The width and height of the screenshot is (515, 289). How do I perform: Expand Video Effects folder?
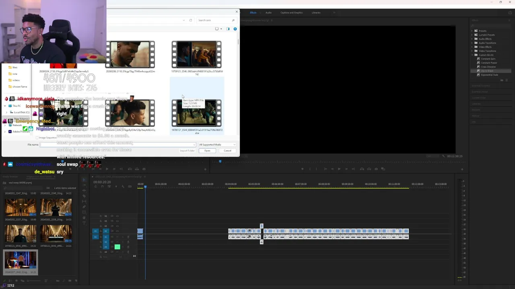coord(472,47)
